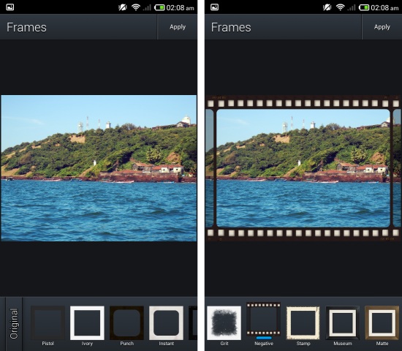The height and width of the screenshot is (351, 402).
Task: Select the Original option in left strip
Action: pos(14,323)
